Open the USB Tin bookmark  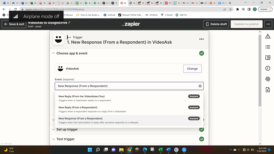tap(181, 15)
